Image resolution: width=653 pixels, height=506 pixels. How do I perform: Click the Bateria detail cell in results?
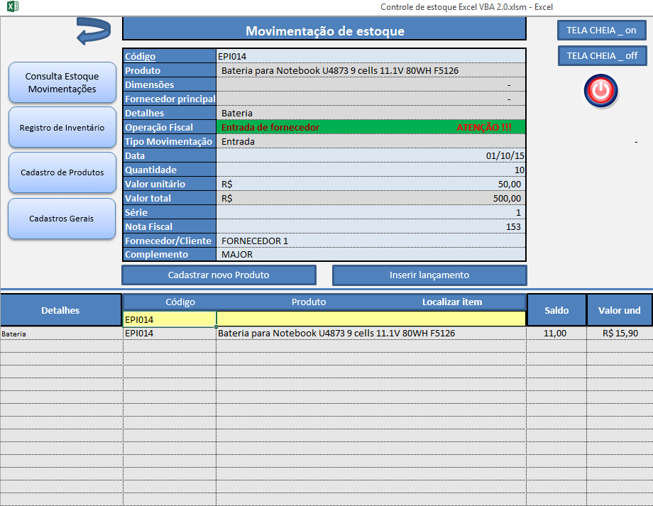pos(61,334)
